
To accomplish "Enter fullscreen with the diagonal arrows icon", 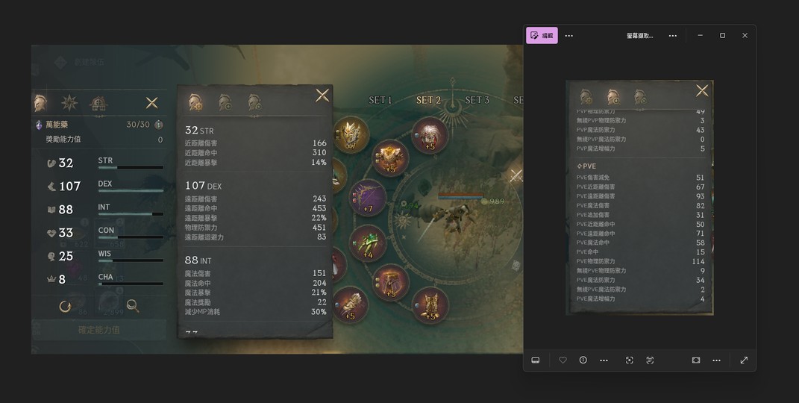I will point(744,360).
